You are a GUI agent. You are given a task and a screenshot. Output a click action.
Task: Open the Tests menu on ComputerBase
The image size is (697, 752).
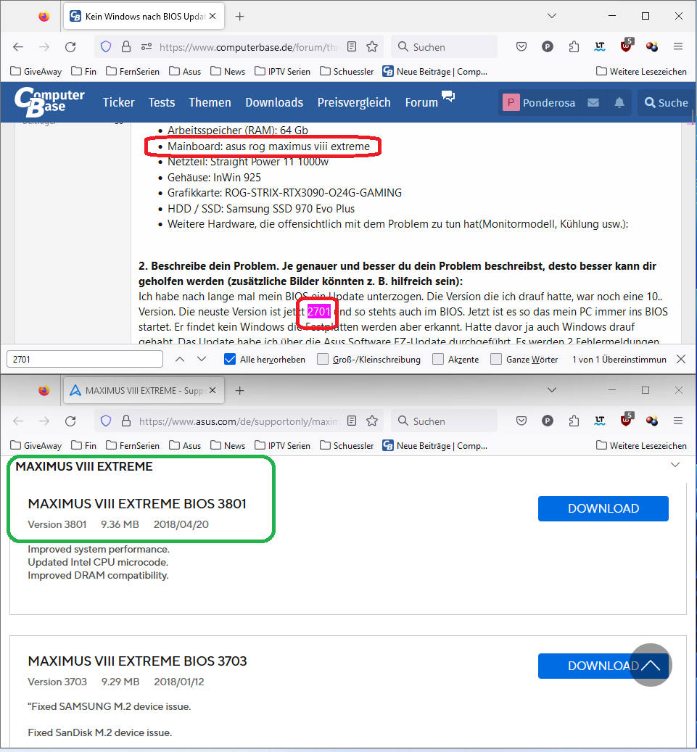pos(162,102)
